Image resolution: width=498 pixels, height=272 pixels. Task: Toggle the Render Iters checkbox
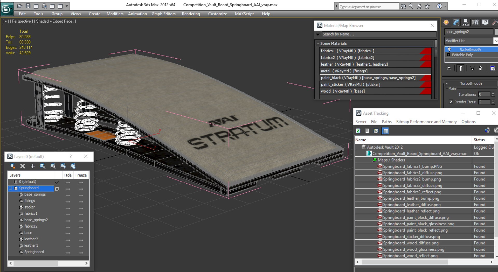[451, 102]
